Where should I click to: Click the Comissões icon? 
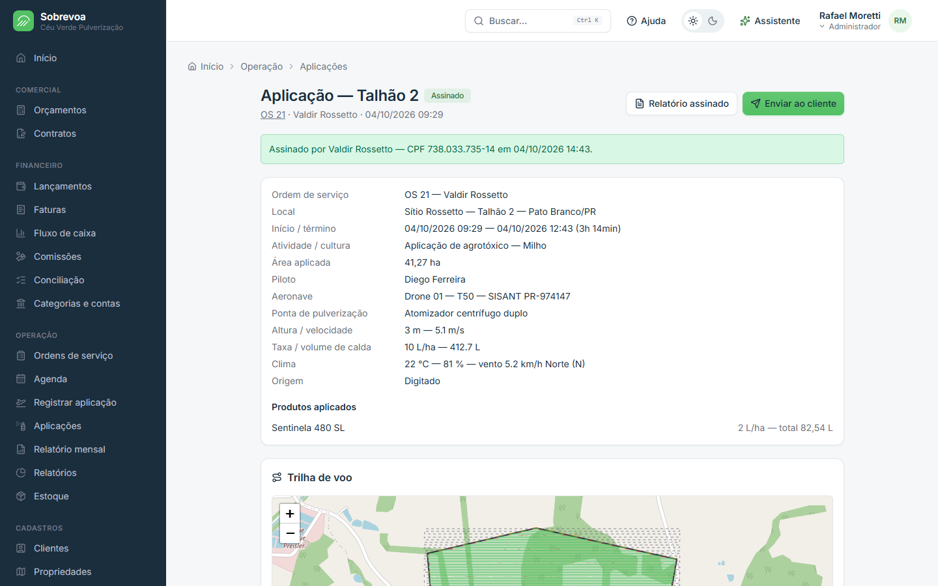pyautogui.click(x=21, y=257)
